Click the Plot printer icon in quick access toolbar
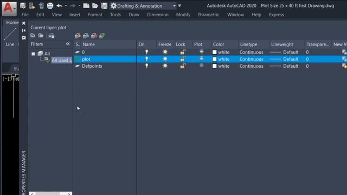This screenshot has width=347, height=195. 50,6
